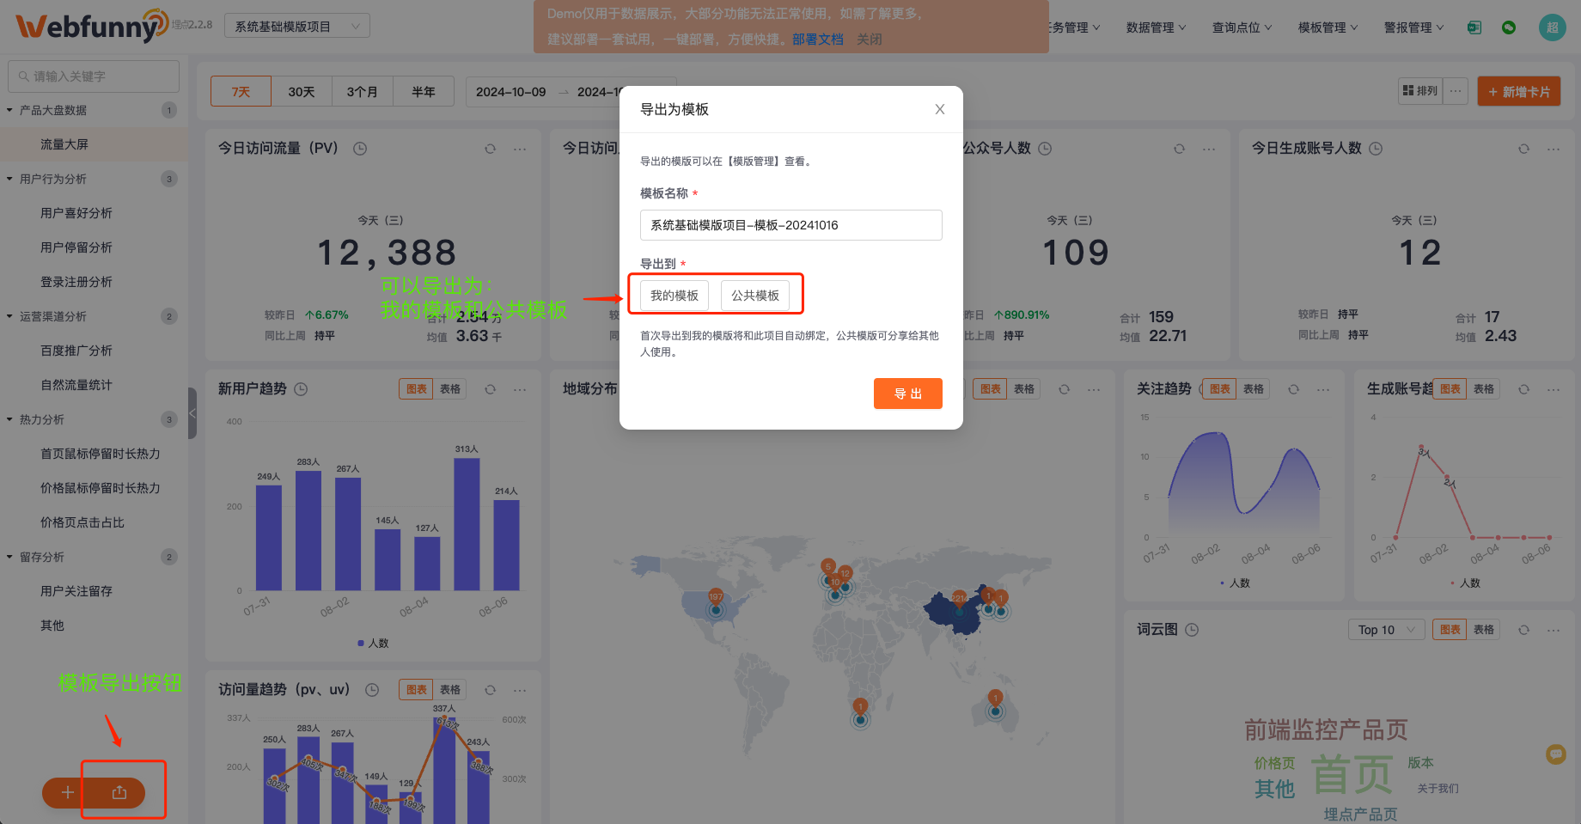Collapse the 热力分析 group

pyautogui.click(x=9, y=419)
